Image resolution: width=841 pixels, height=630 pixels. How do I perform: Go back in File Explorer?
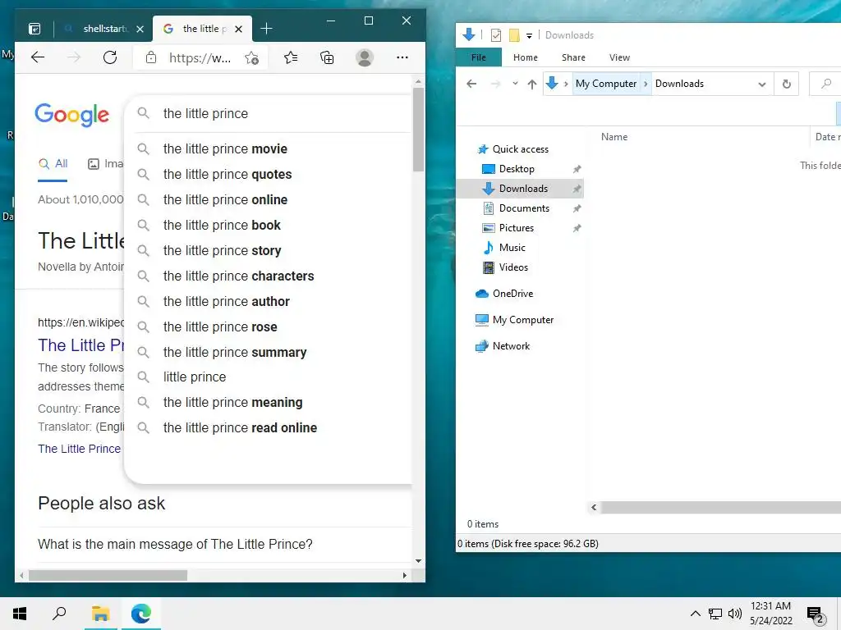471,84
